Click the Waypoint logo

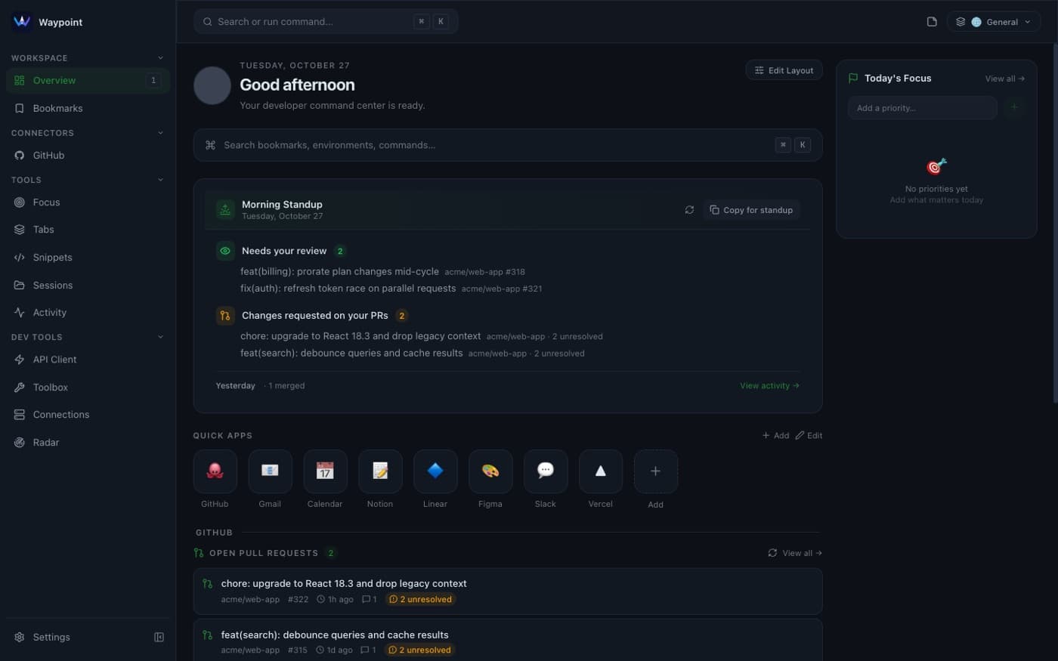[22, 22]
